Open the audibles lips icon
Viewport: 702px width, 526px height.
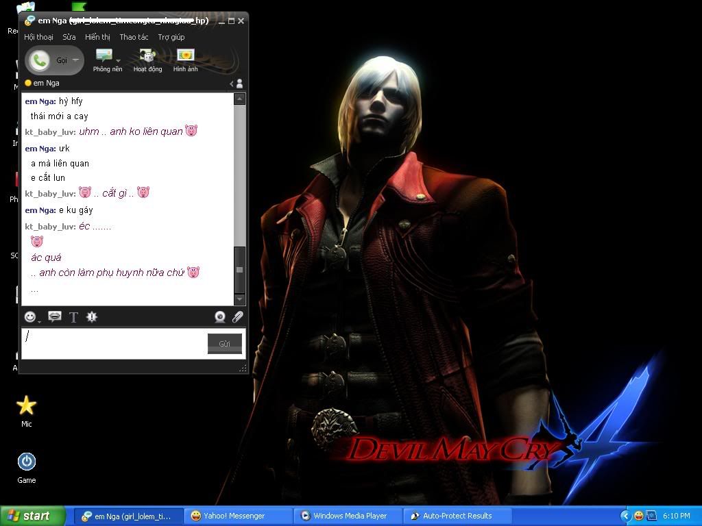coord(55,316)
